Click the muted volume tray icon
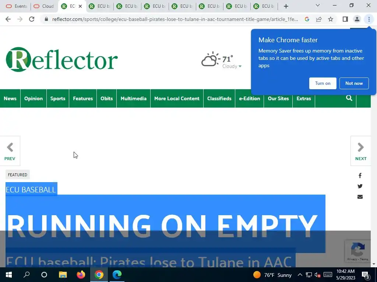Image resolution: width=377 pixels, height=282 pixels. 318,275
